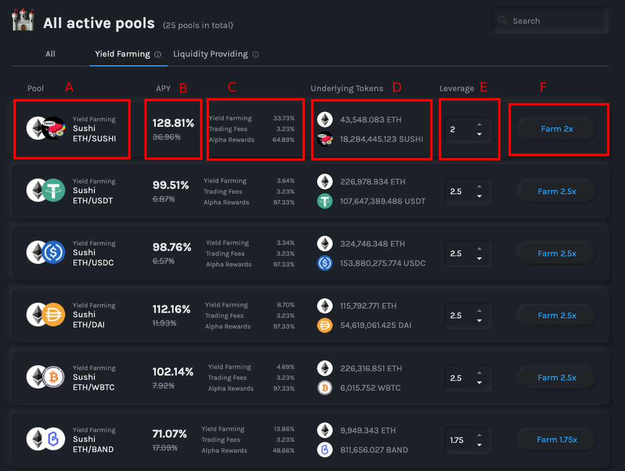Click the castle icon beside All active pools

pos(23,21)
